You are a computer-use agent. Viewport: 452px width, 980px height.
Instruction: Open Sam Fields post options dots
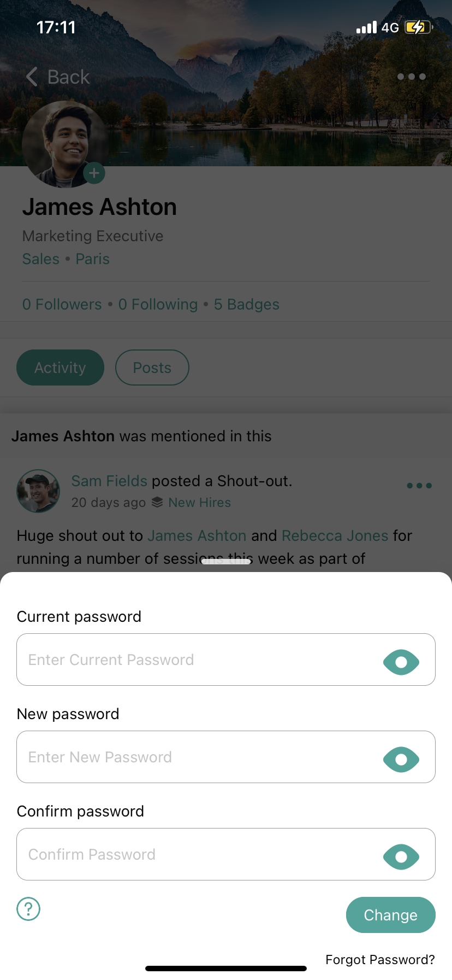click(419, 486)
